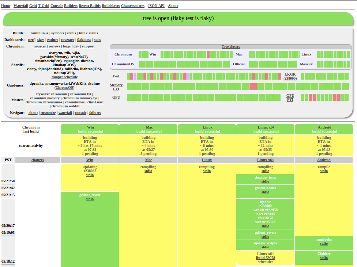Open the Mac build successful header link
The height and width of the screenshot is (267, 357).
(x=149, y=127)
